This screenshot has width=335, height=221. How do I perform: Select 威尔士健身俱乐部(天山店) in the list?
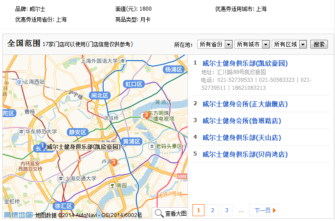242,137
